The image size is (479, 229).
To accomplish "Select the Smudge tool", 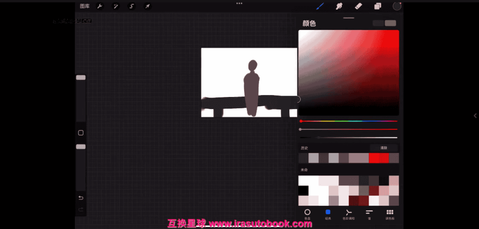I will tap(340, 6).
